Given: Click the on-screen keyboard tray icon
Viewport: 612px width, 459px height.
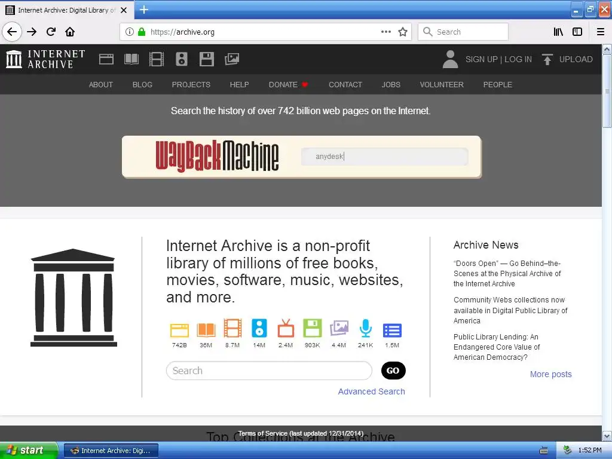Looking at the screenshot, I should (x=544, y=451).
